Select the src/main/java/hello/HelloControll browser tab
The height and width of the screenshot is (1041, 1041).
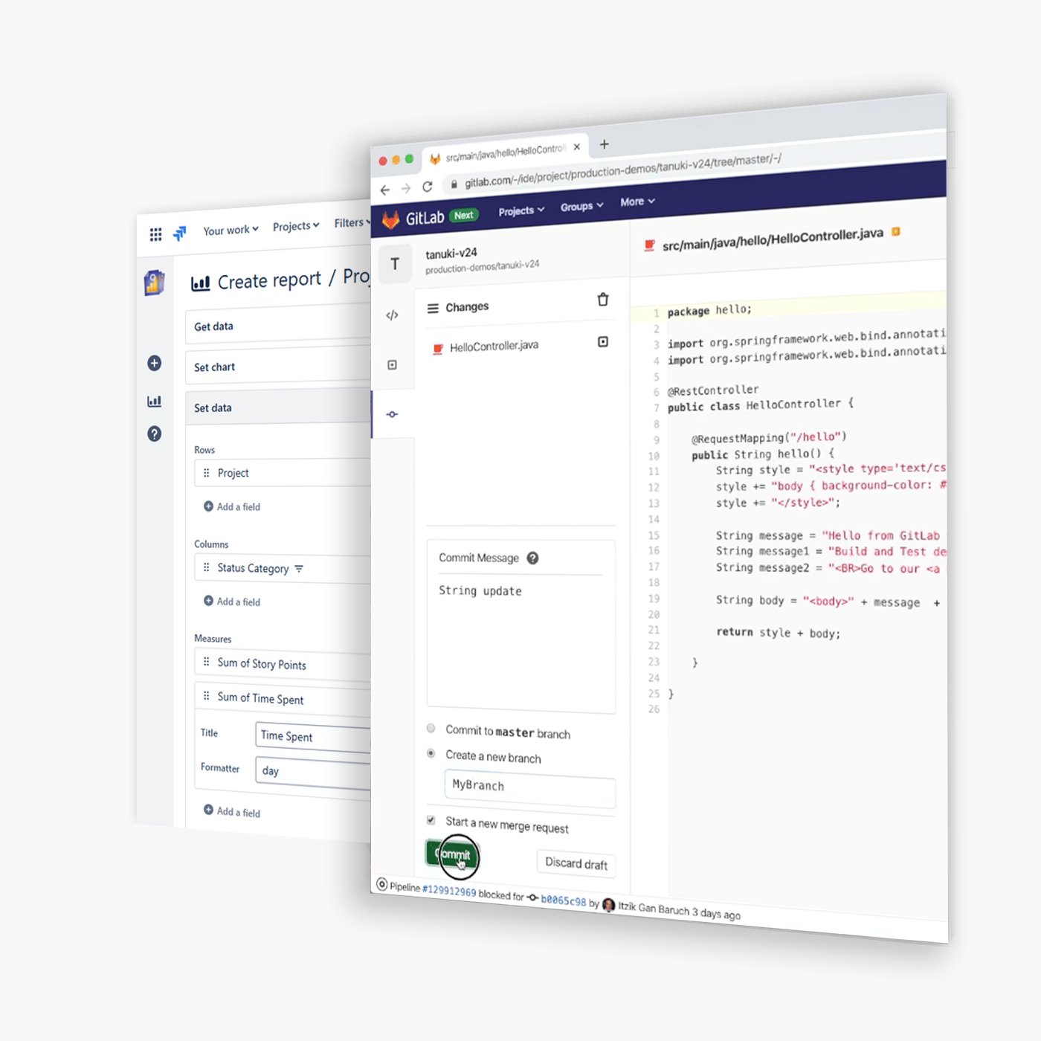pyautogui.click(x=506, y=153)
